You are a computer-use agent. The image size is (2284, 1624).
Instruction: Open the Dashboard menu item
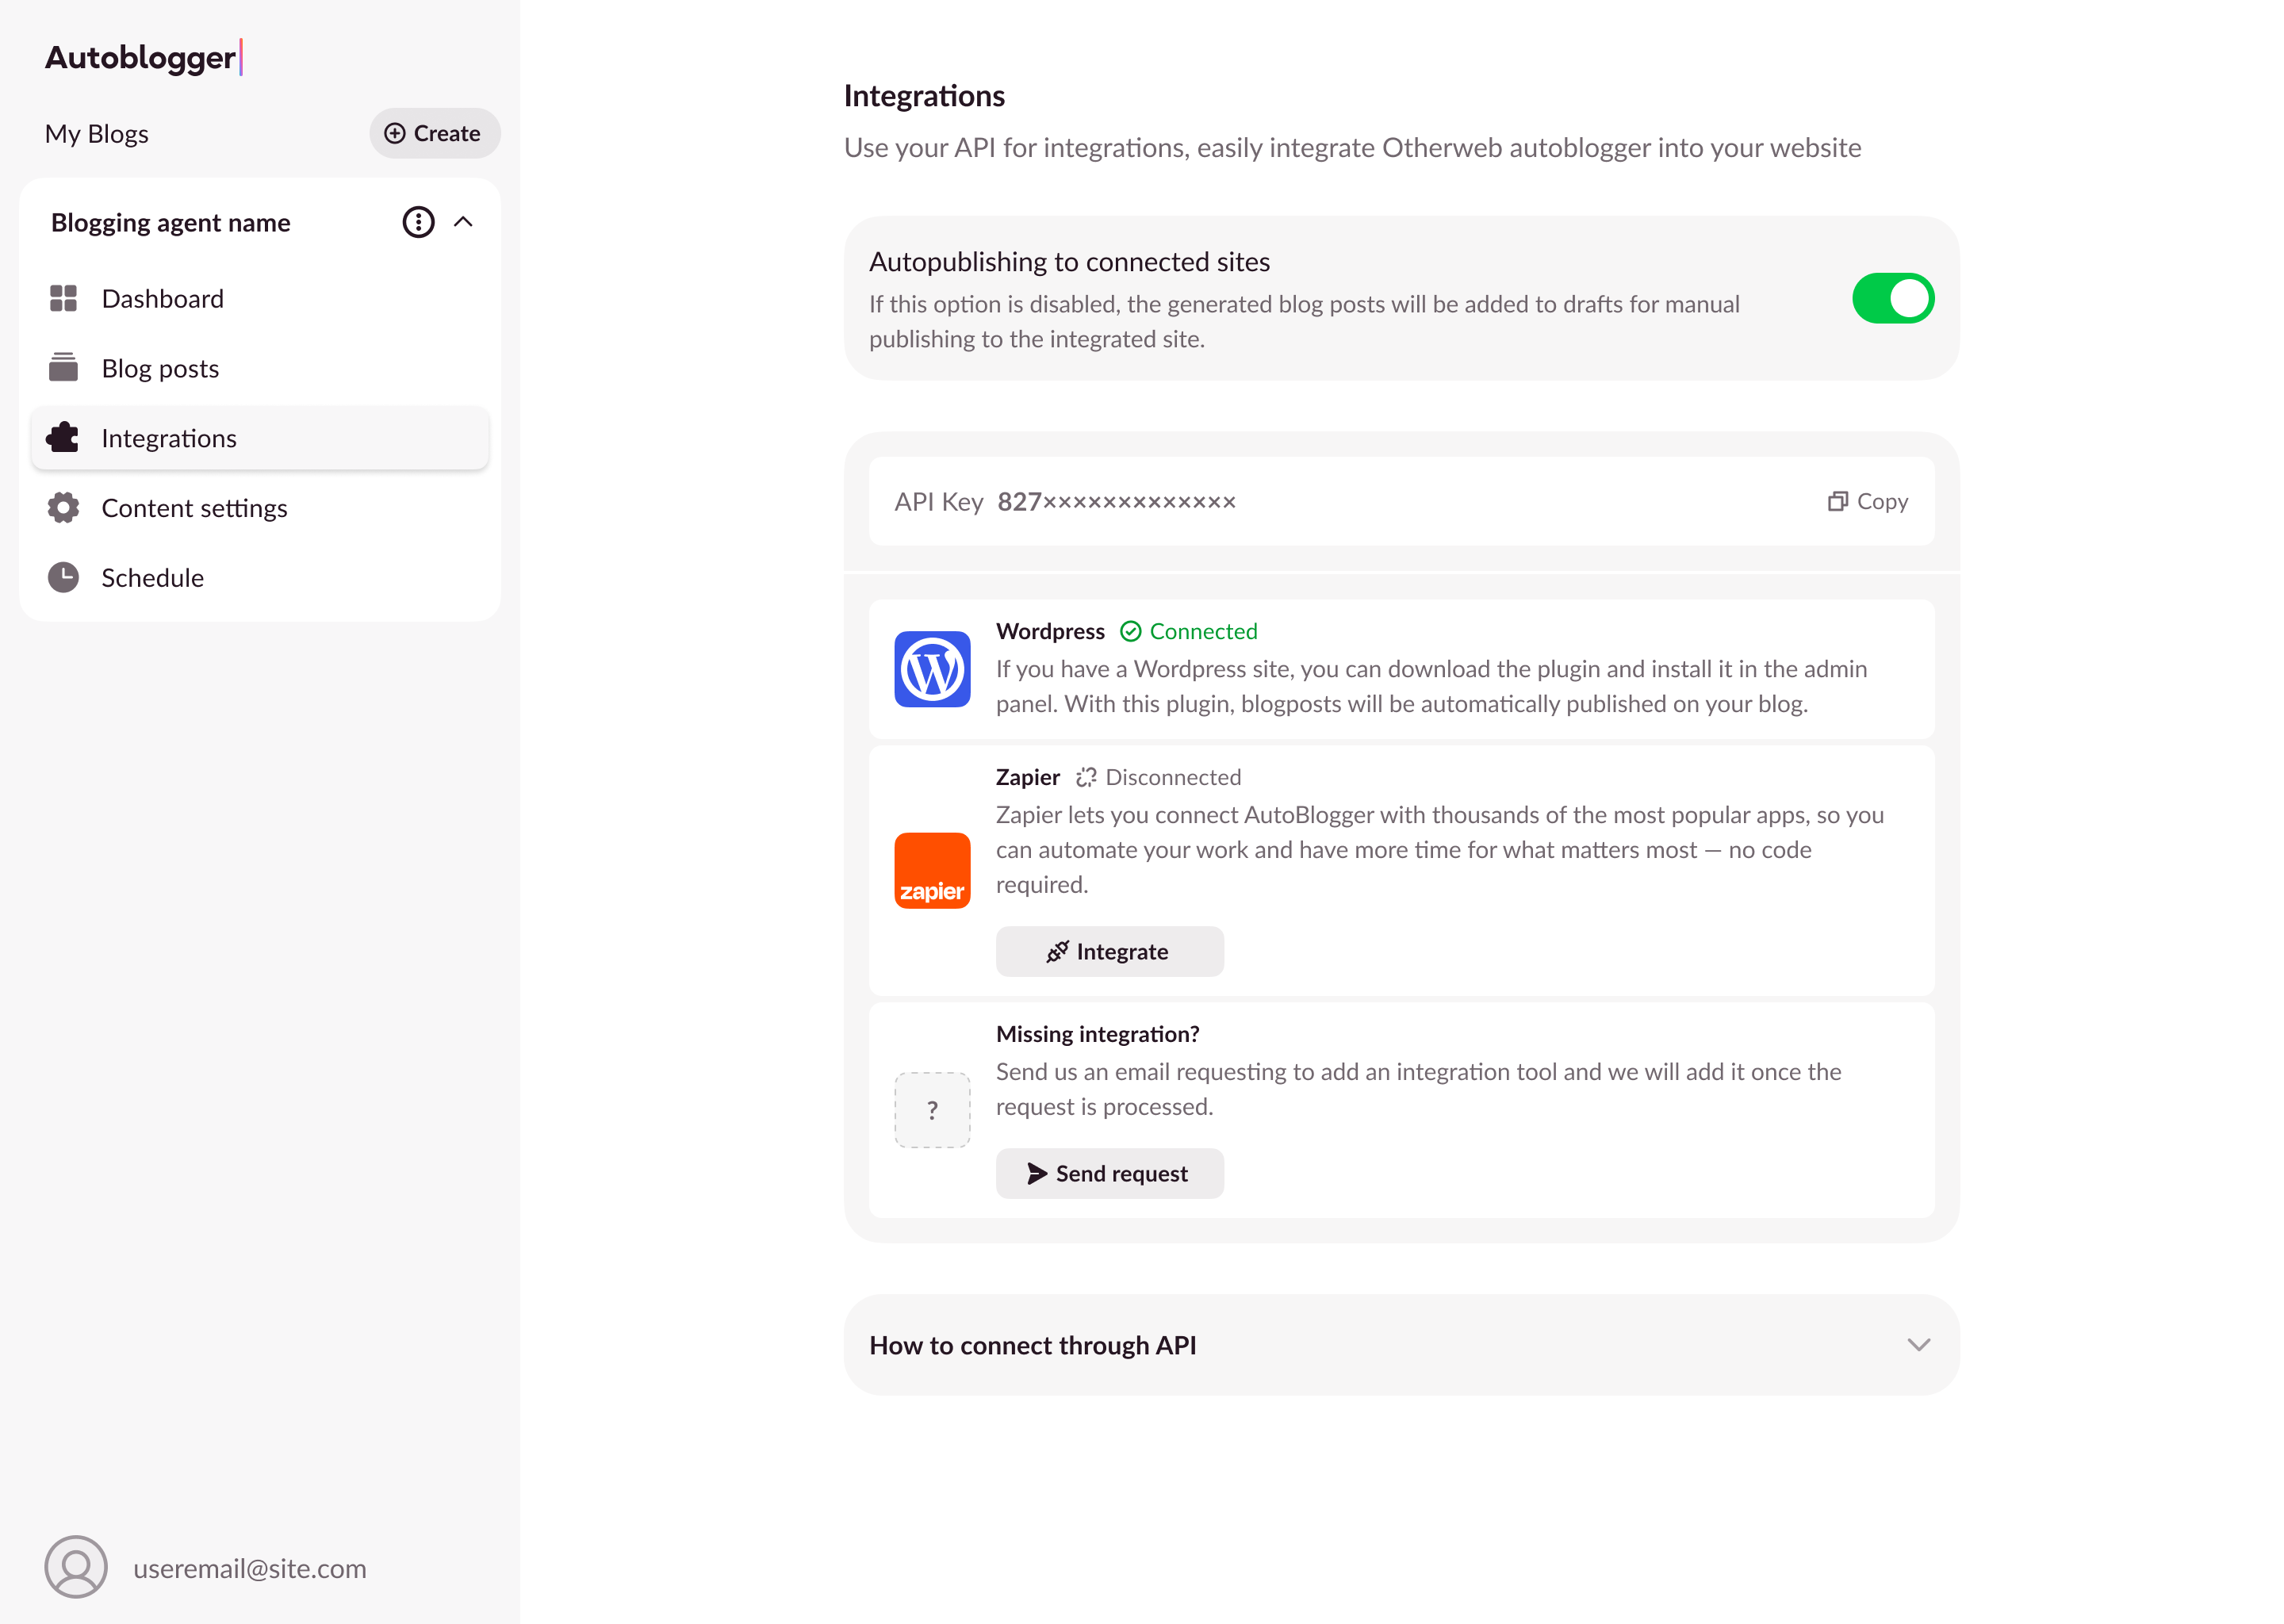pos(162,299)
